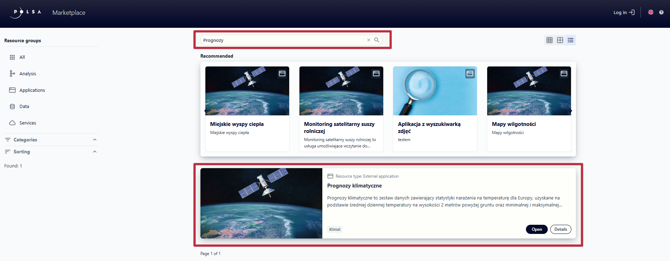The image size is (670, 261).
Task: Open the Marketplace home link
Action: pyautogui.click(x=69, y=13)
